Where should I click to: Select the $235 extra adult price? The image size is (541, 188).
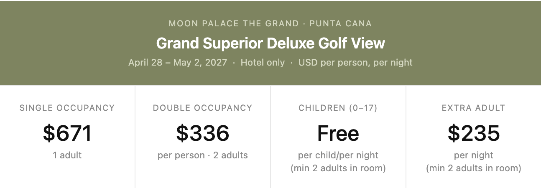coord(474,133)
